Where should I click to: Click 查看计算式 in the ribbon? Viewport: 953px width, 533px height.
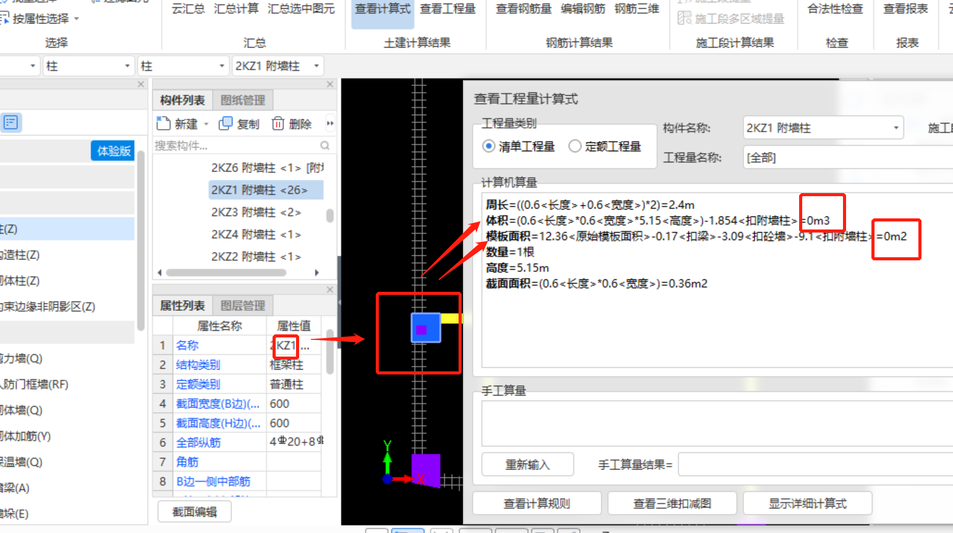[x=383, y=9]
